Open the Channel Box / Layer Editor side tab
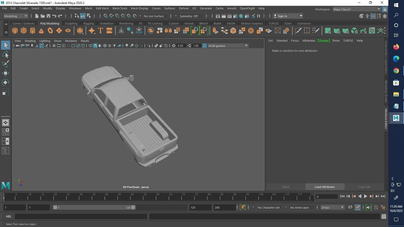Image resolution: width=404 pixels, height=227 pixels. (x=386, y=58)
